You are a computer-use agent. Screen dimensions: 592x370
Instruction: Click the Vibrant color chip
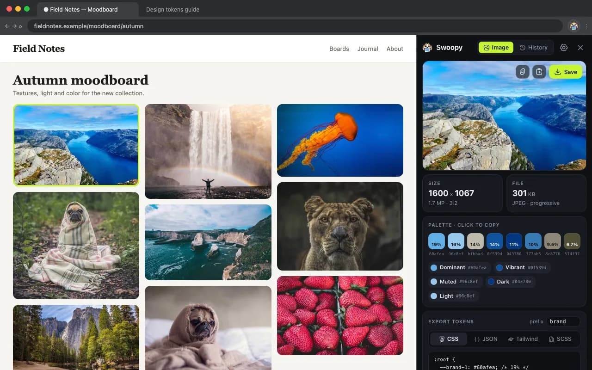[522, 267]
